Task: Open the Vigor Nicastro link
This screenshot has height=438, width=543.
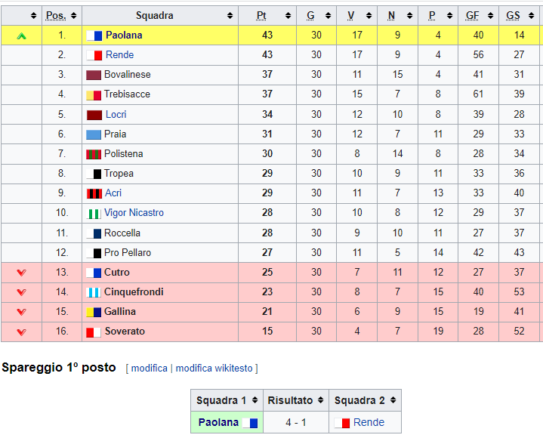Action: click(134, 213)
